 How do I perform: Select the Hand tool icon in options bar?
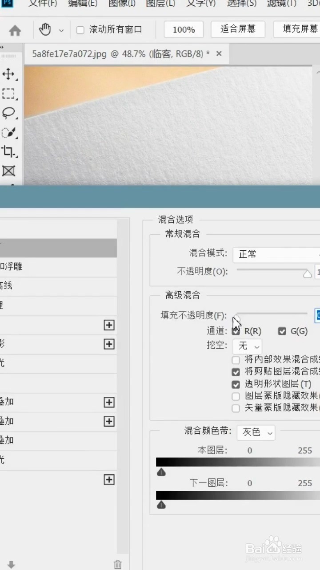[x=45, y=30]
